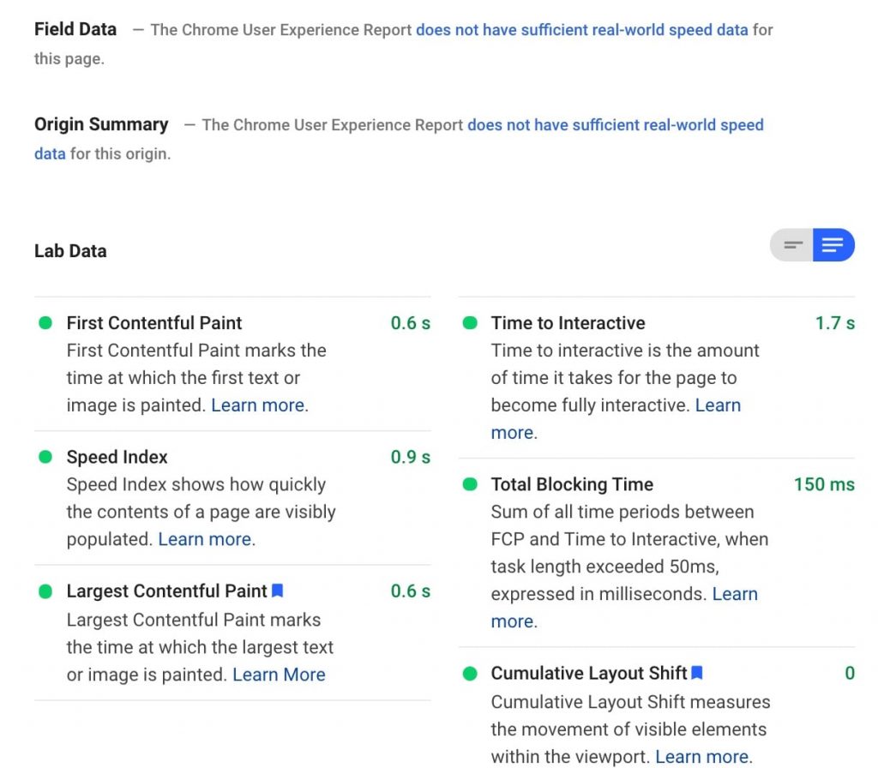The image size is (878, 768).
Task: Click Learn more under Speed Index
Action: (203, 539)
